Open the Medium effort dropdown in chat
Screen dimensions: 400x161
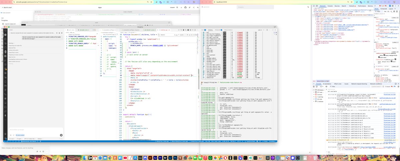tap(40, 138)
